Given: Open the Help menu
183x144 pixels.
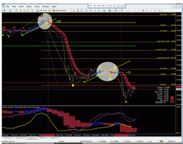Looking at the screenshot, I should [x=54, y=6].
